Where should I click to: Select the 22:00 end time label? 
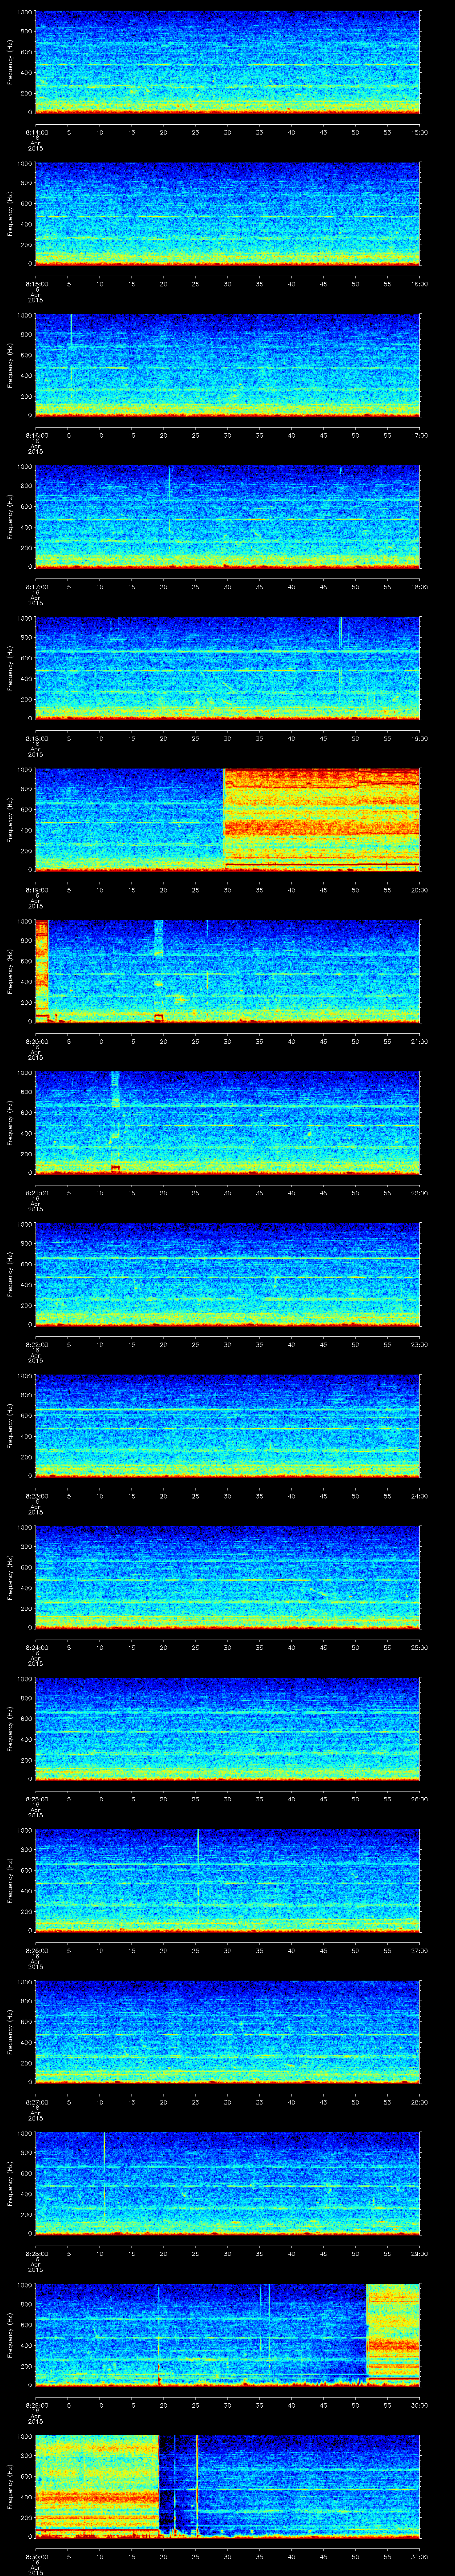pyautogui.click(x=419, y=1193)
